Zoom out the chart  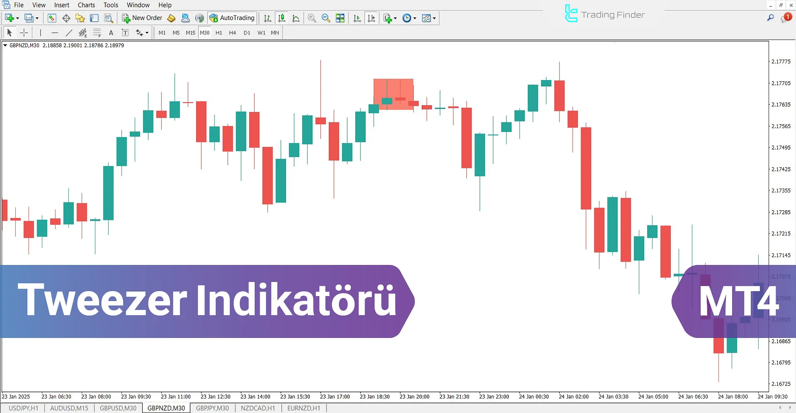click(x=326, y=18)
